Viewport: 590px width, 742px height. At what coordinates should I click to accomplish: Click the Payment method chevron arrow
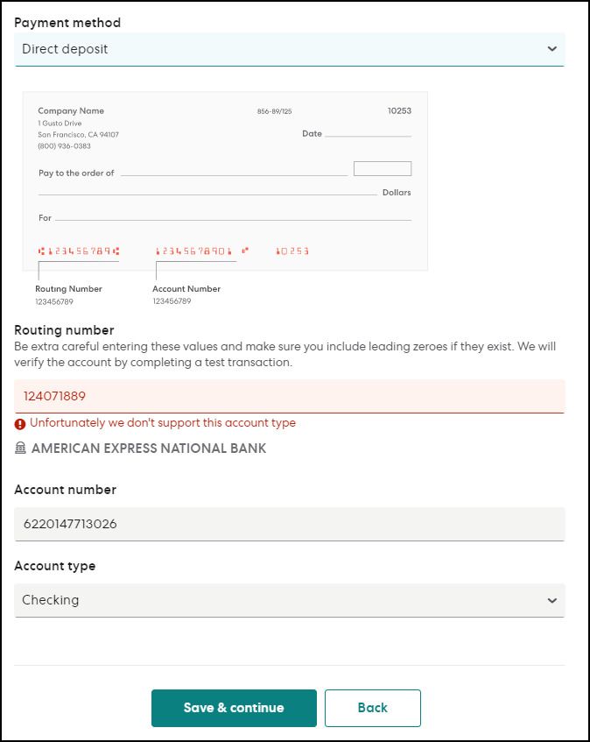[551, 49]
